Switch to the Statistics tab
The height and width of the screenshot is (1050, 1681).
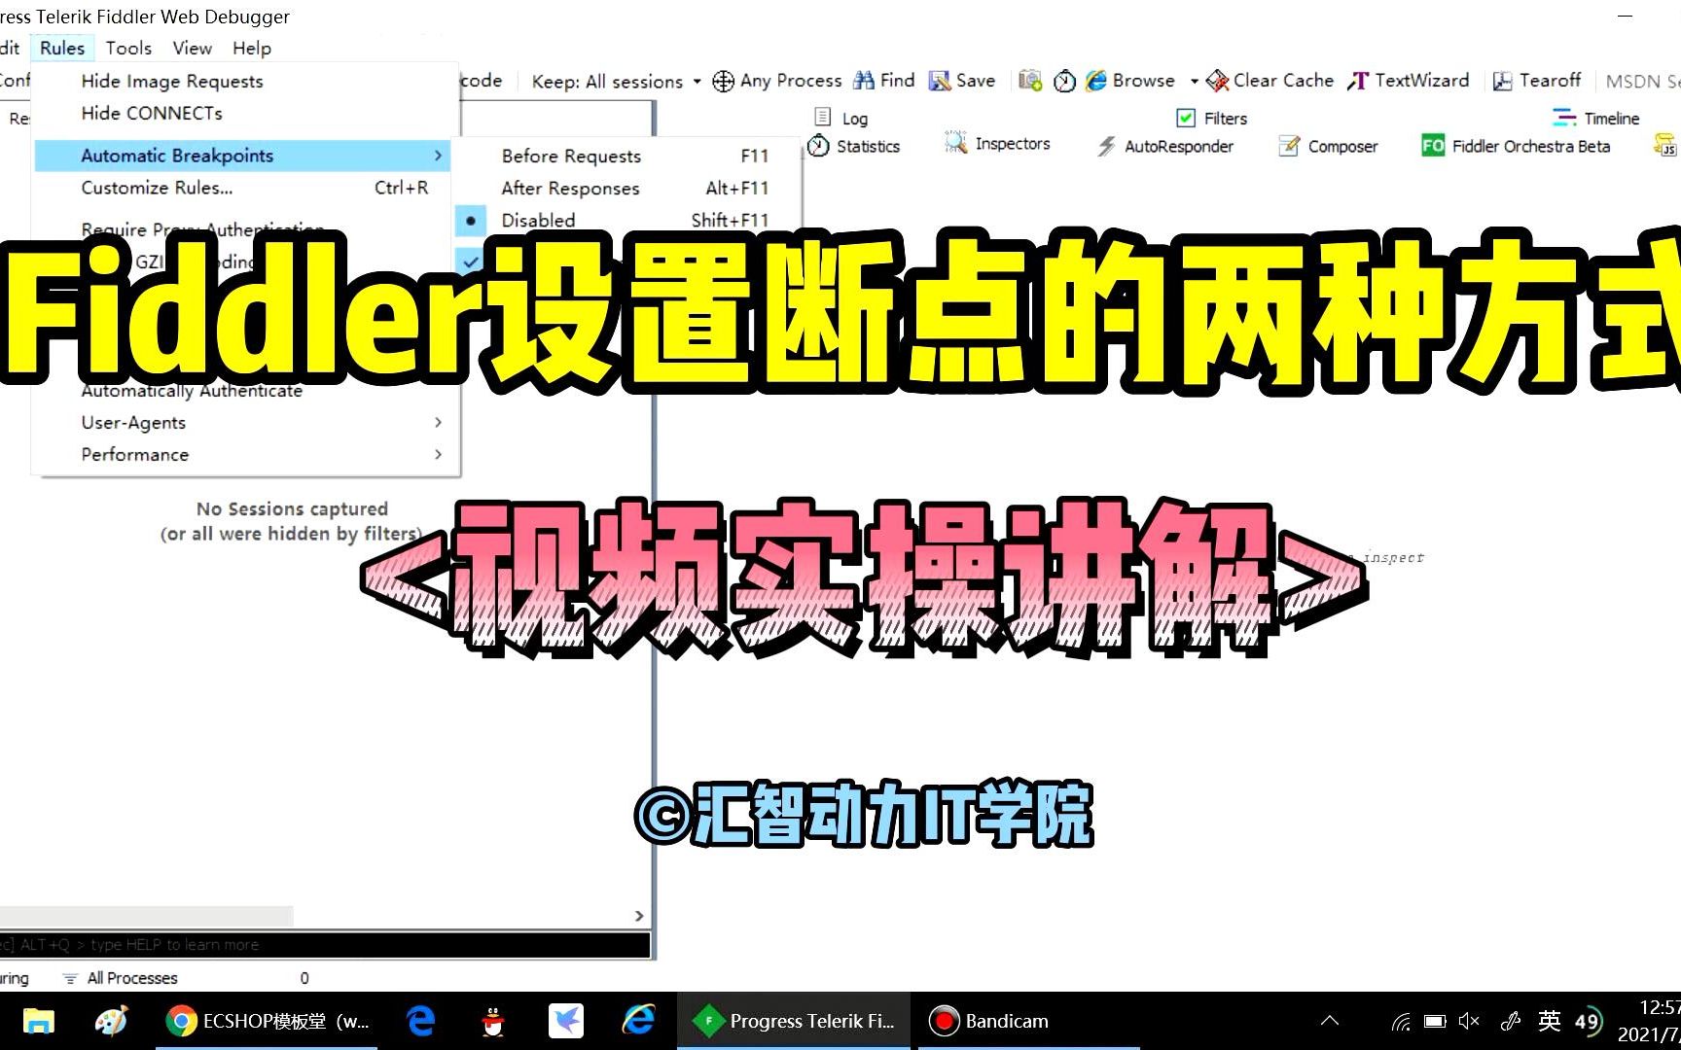(854, 146)
